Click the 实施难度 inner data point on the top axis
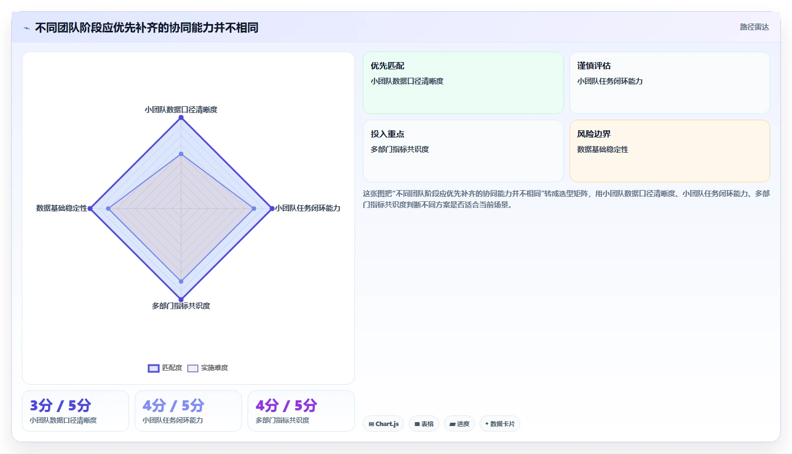 (181, 154)
